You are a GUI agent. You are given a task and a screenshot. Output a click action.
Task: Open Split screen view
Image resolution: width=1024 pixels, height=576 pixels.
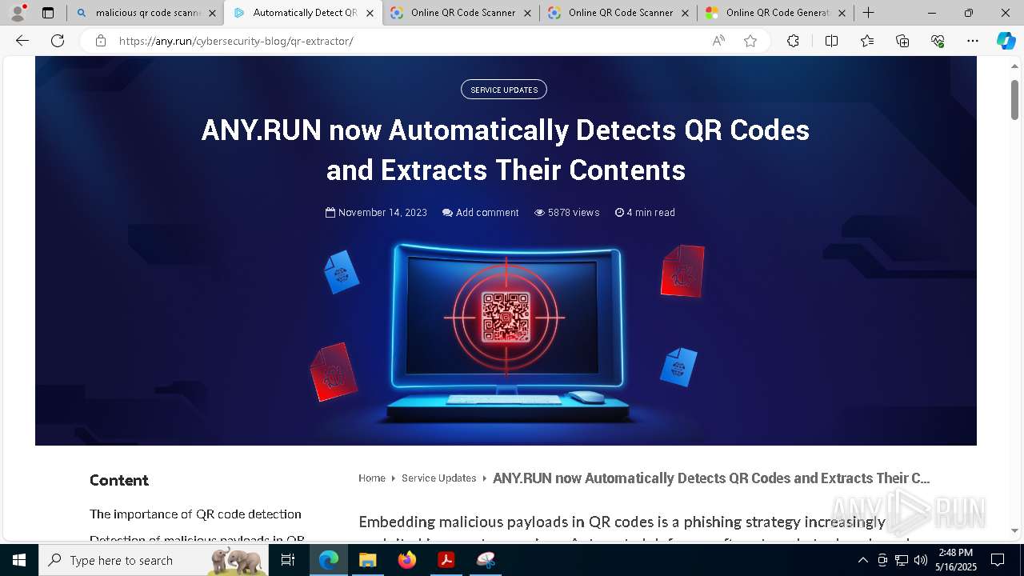pyautogui.click(x=831, y=41)
